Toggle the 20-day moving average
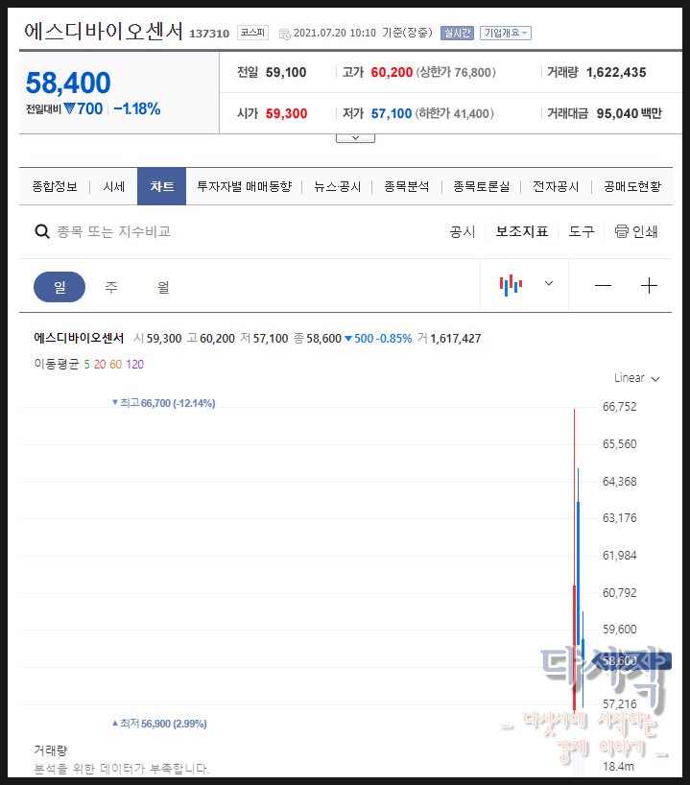The height and width of the screenshot is (785, 690). pyautogui.click(x=100, y=365)
